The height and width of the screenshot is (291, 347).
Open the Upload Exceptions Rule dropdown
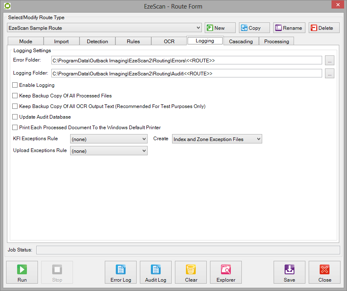(109, 151)
